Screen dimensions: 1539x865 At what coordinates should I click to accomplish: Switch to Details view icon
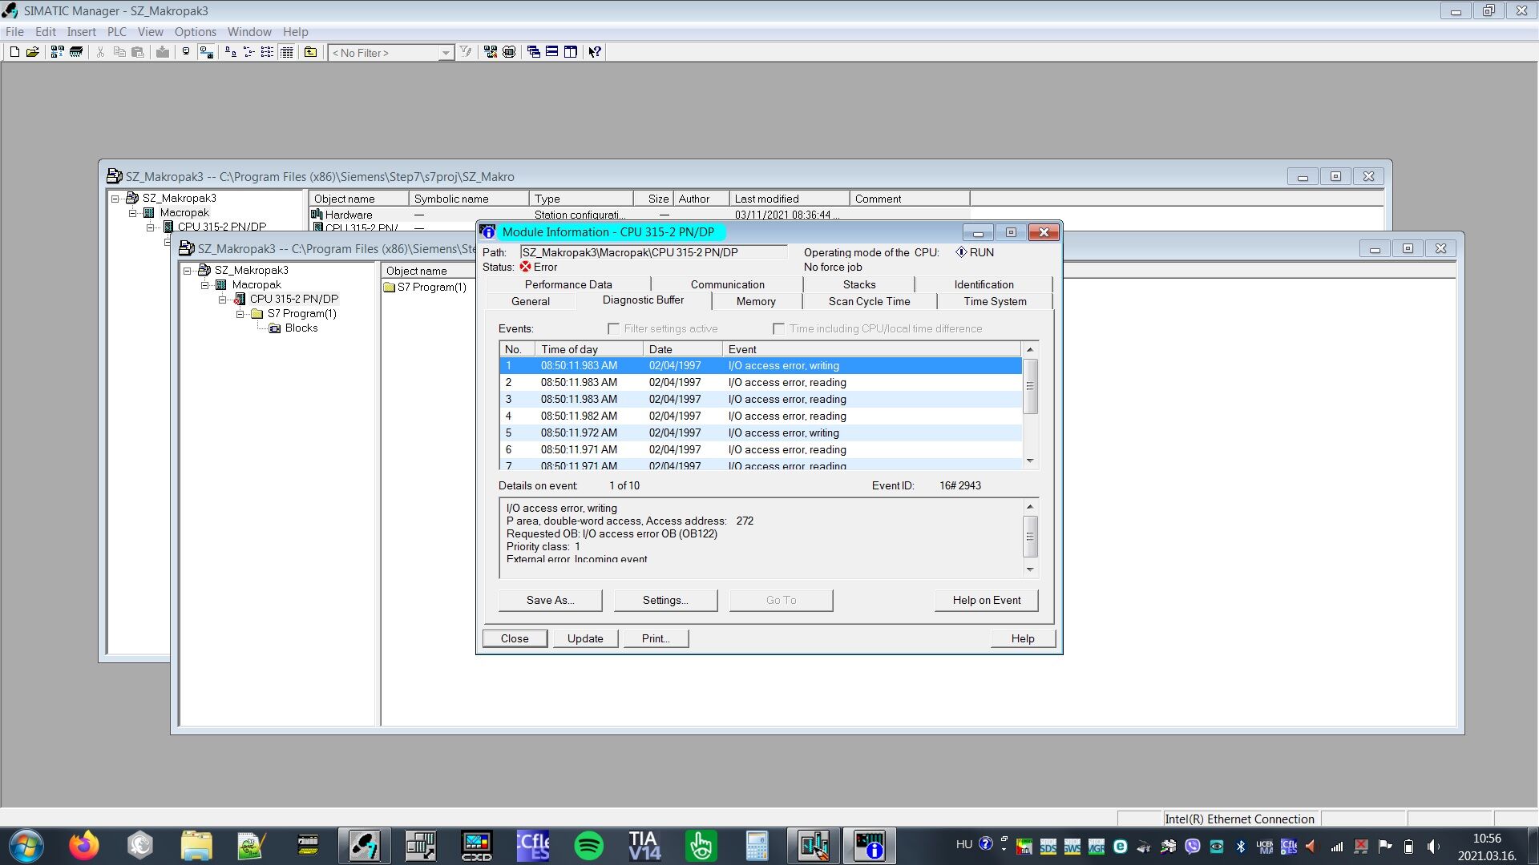click(287, 52)
